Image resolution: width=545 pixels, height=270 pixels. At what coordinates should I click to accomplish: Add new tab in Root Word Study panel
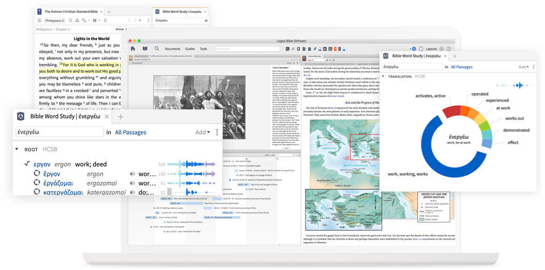pyautogui.click(x=120, y=117)
